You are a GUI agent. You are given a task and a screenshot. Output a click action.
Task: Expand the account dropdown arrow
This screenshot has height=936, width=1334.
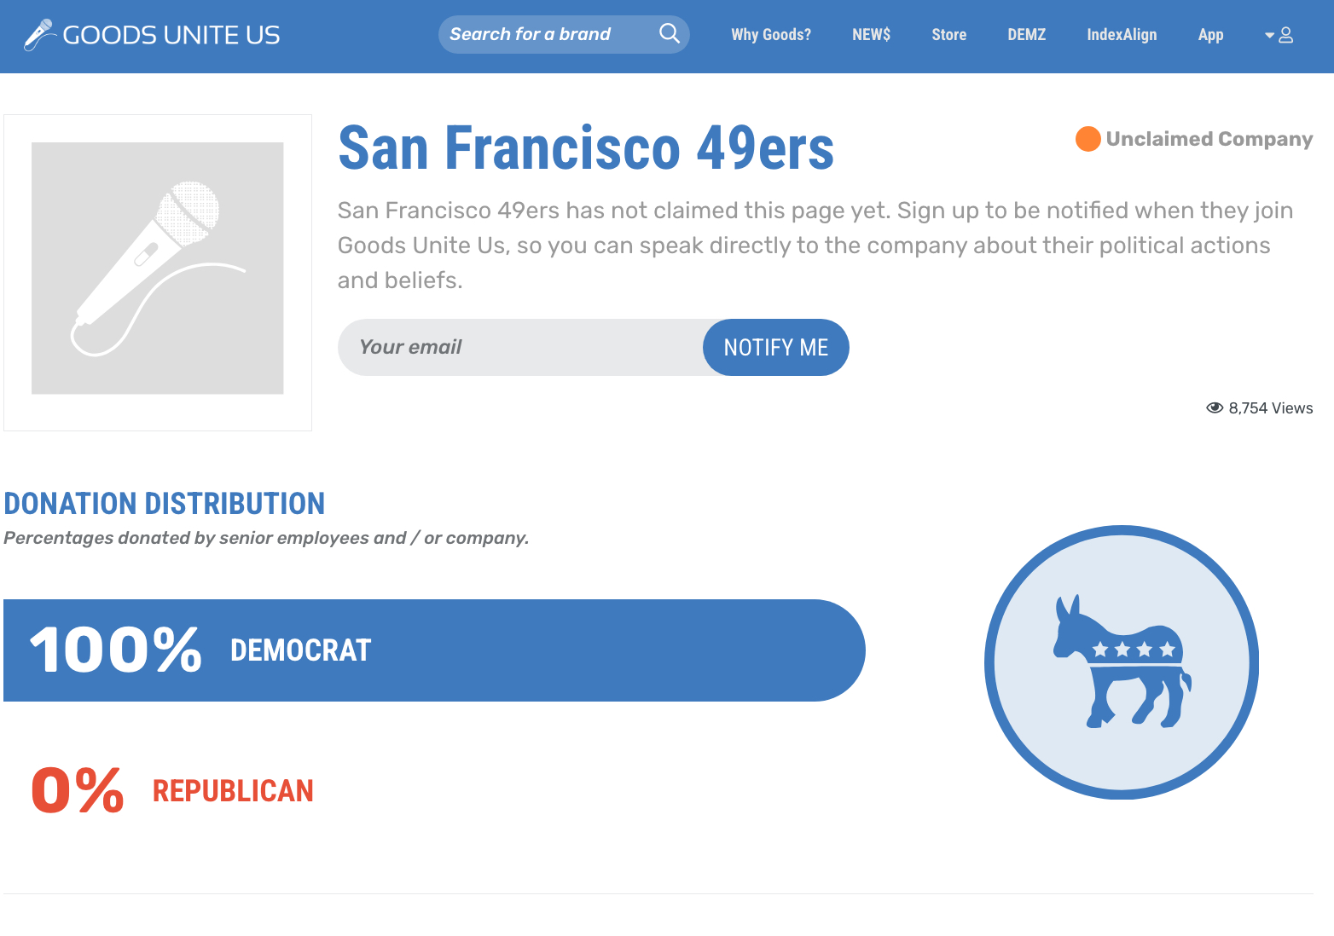1269,35
